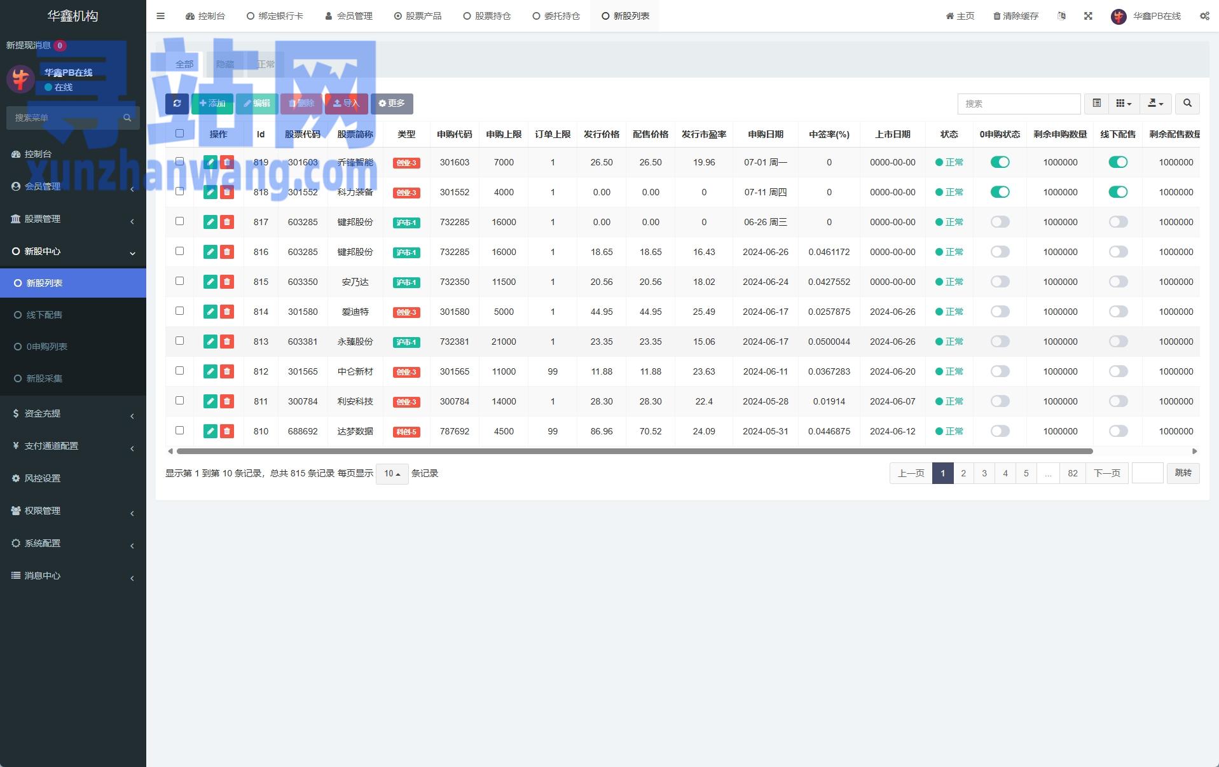Click the page jump number input

pyautogui.click(x=1148, y=473)
